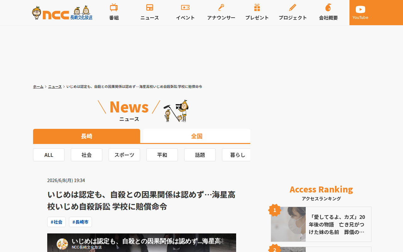Click the プロジェクト pencil icon

(x=292, y=8)
